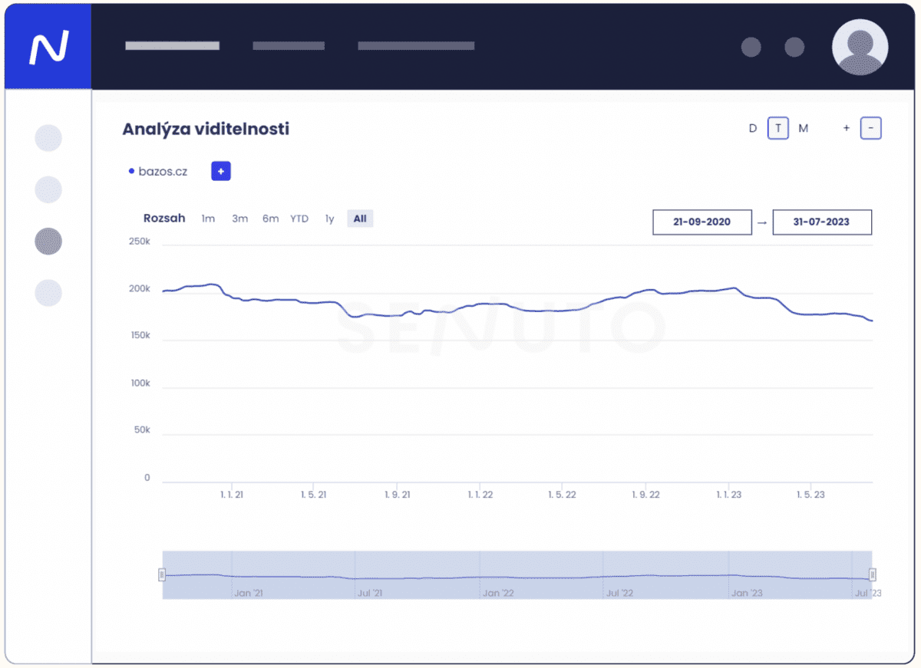Zoom in with the plus chart control
The width and height of the screenshot is (921, 668).
847,128
